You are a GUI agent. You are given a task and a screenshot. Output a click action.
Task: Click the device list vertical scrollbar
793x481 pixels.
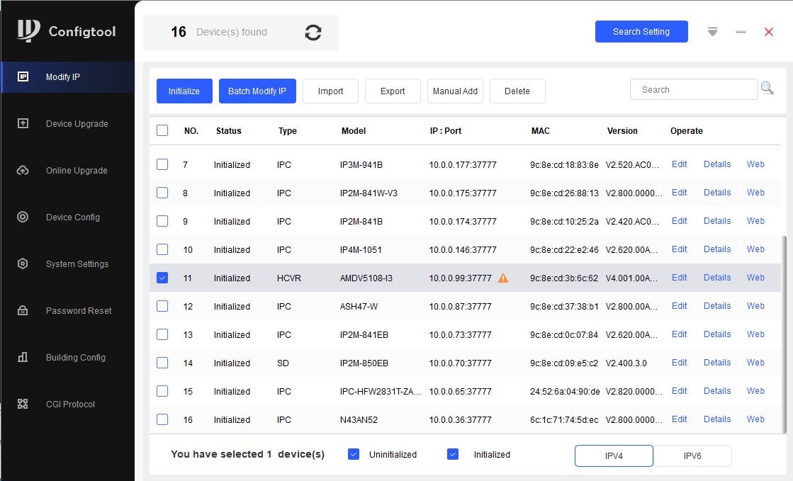[784, 334]
